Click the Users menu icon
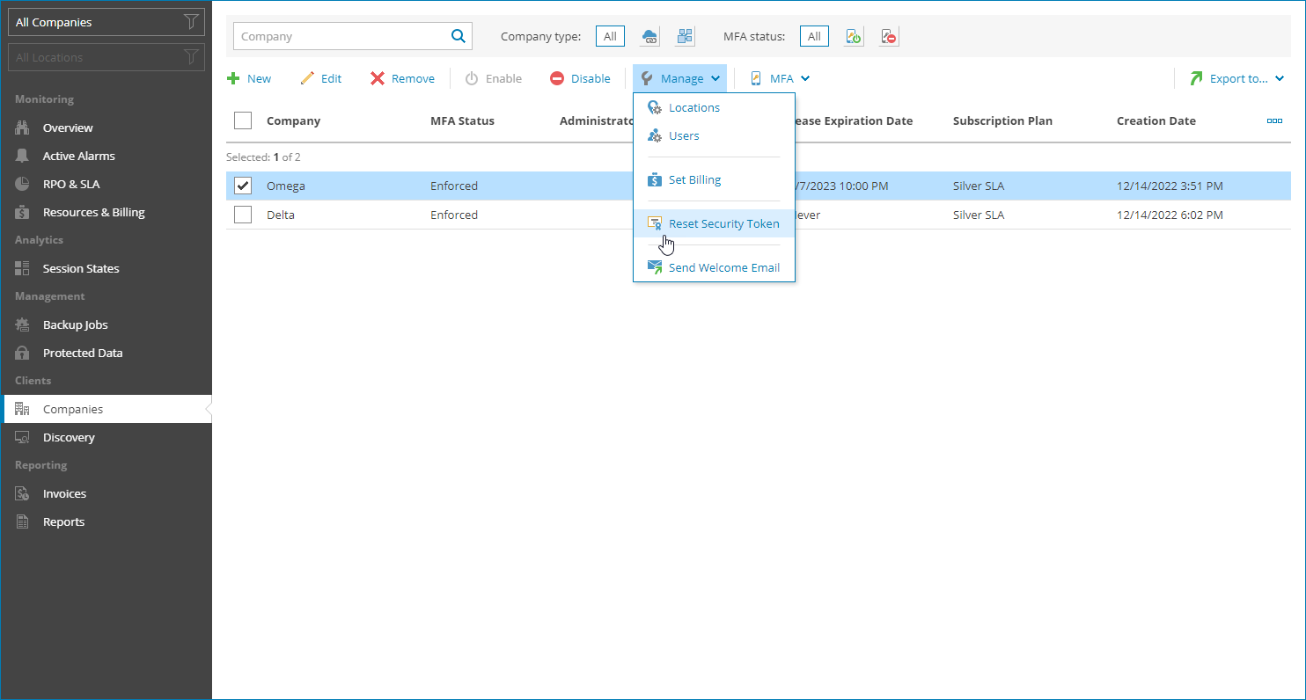This screenshot has width=1306, height=700. click(654, 135)
